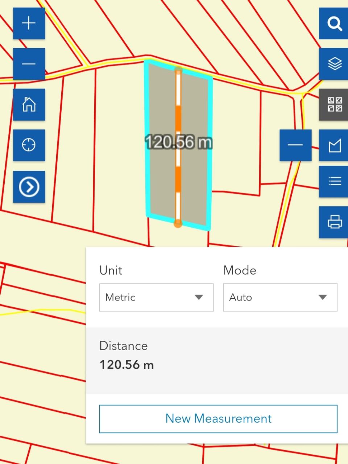The width and height of the screenshot is (348, 464).
Task: Zoom in on the map
Action: coord(29,23)
